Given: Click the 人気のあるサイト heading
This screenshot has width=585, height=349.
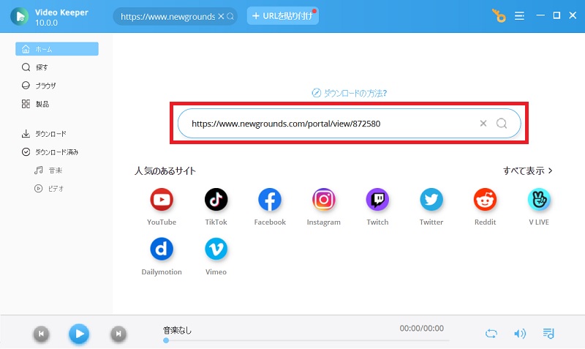Looking at the screenshot, I should (165, 171).
